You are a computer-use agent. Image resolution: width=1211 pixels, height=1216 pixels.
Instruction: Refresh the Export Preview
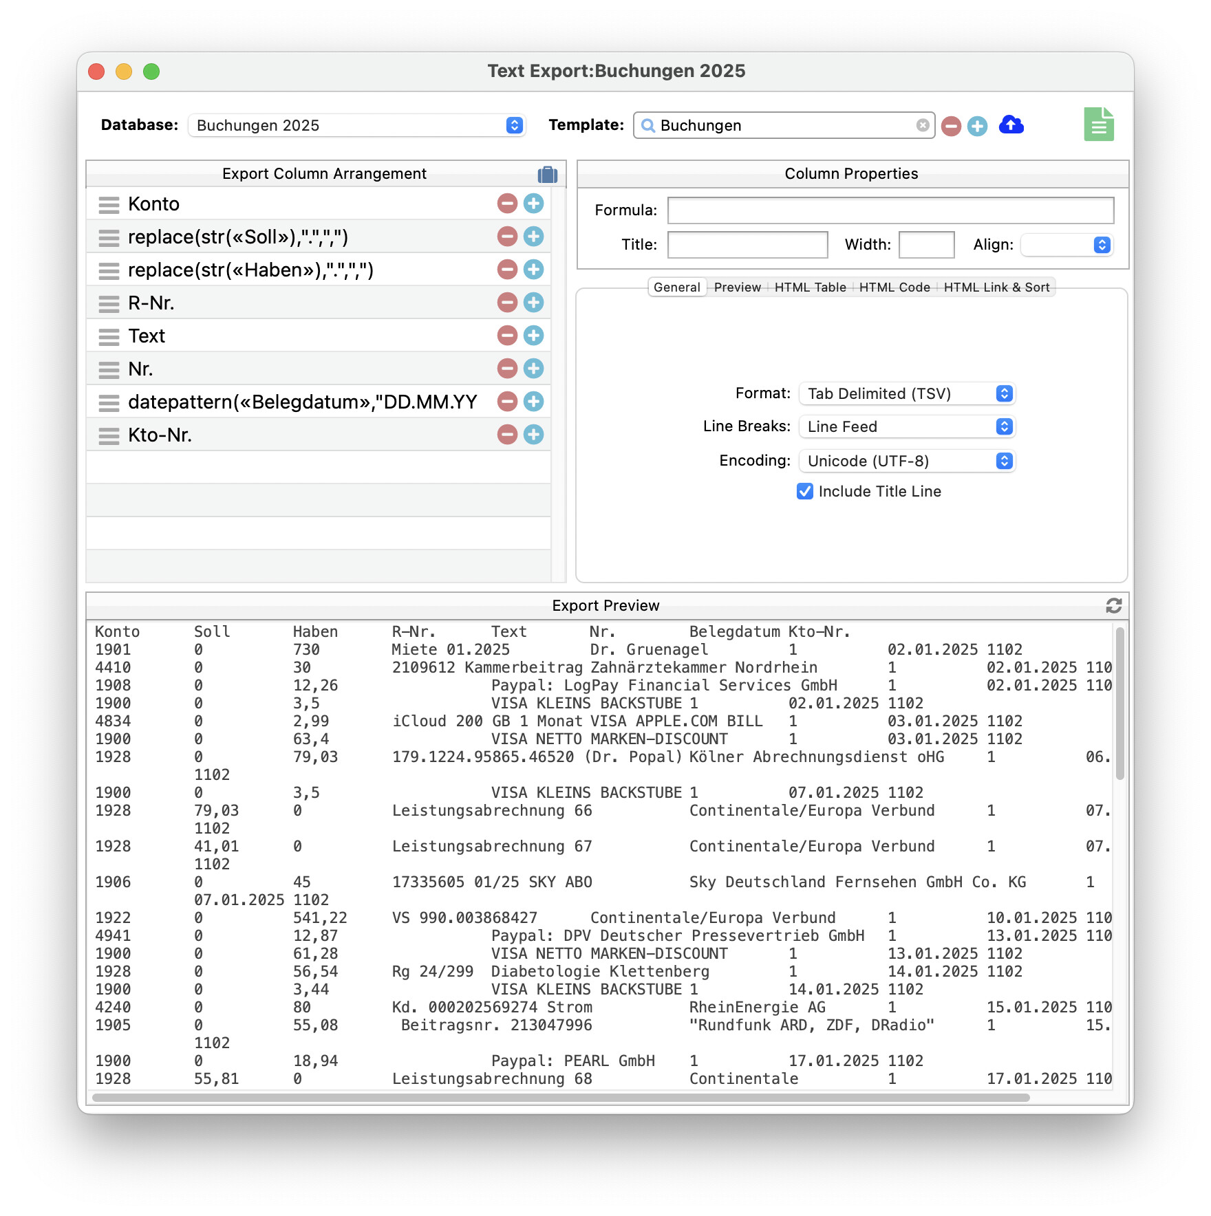coord(1114,605)
